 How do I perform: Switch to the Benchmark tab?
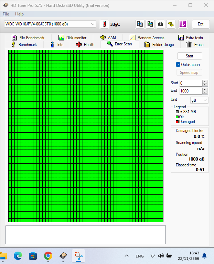pos(24,45)
